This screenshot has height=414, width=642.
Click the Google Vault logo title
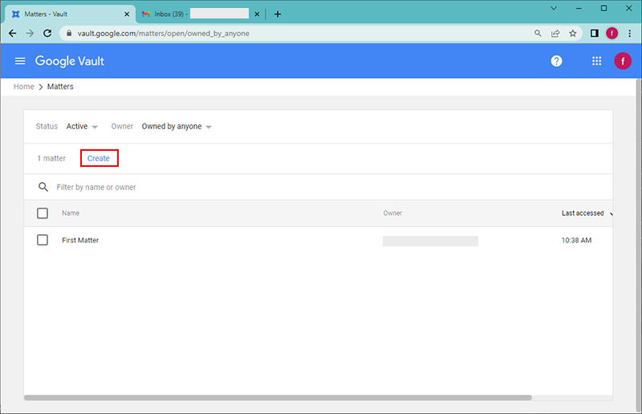(x=70, y=61)
